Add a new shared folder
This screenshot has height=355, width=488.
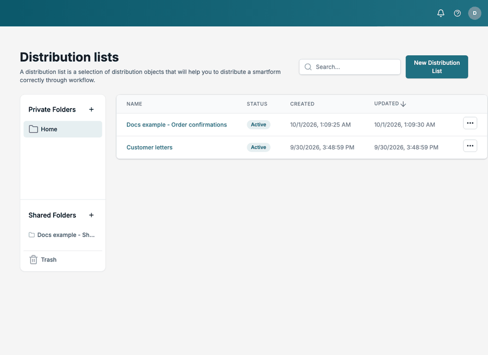pyautogui.click(x=91, y=215)
